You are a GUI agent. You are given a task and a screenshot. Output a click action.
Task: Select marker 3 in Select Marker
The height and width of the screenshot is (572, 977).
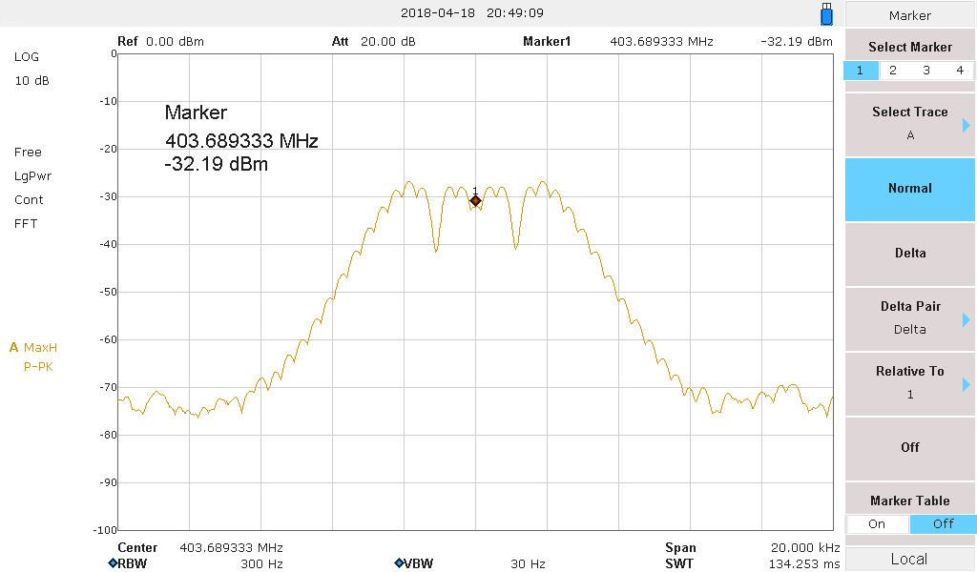point(926,71)
